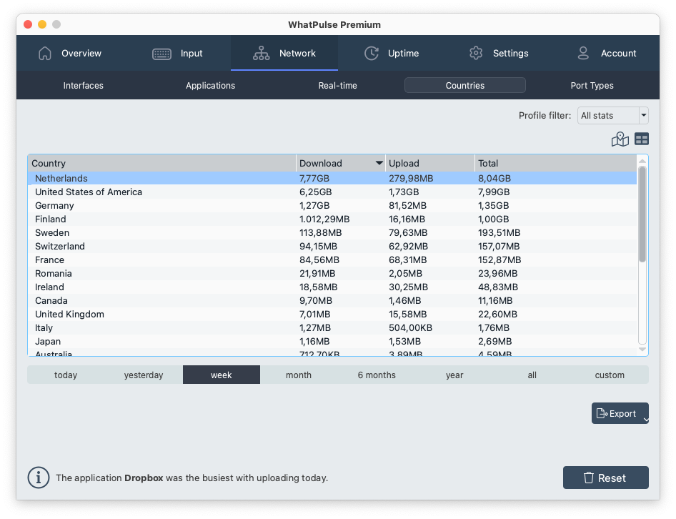Select the 6 months time range

tap(377, 375)
